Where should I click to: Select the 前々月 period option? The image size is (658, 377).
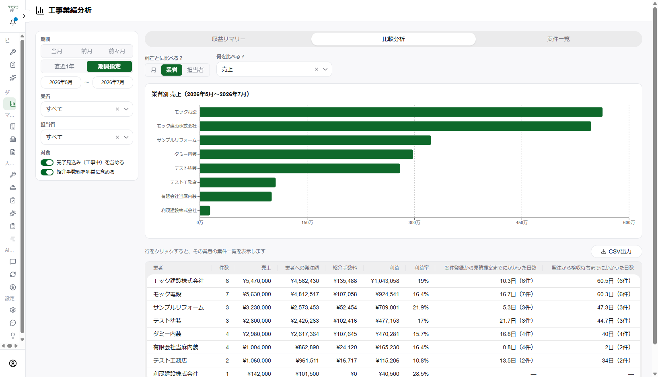click(x=117, y=51)
